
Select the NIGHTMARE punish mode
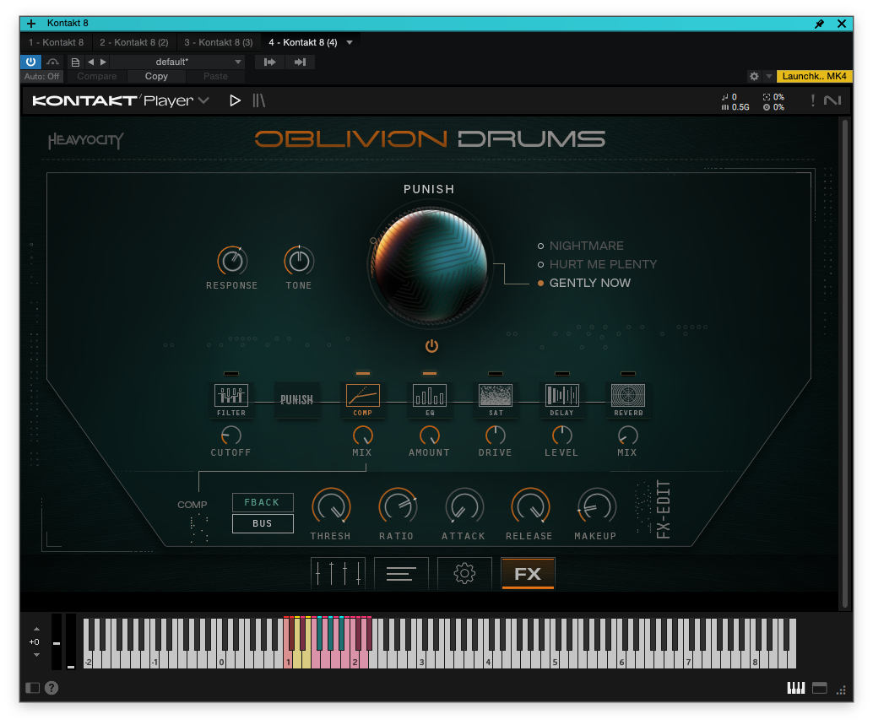[x=586, y=246]
